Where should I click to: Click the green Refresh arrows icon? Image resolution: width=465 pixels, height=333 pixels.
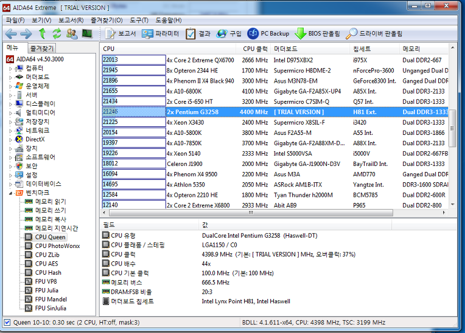point(57,33)
